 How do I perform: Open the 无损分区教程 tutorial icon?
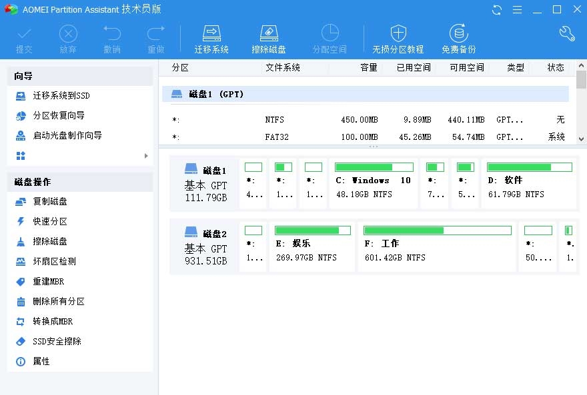(398, 38)
